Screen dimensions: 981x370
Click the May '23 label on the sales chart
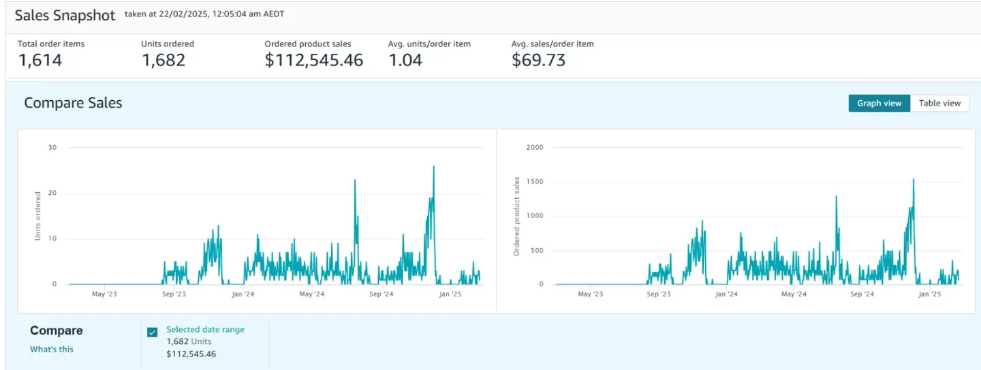[590, 294]
